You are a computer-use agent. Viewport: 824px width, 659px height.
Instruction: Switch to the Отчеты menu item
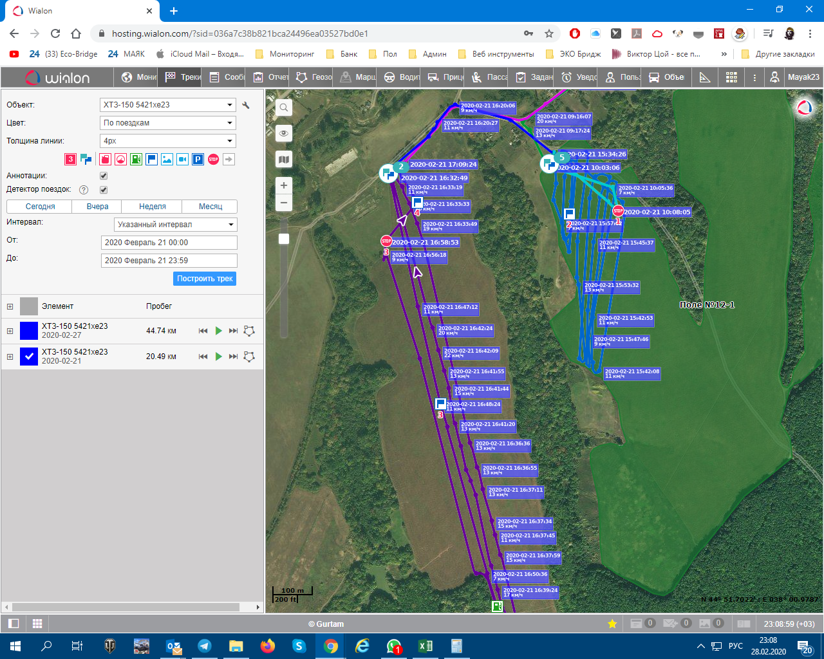coord(271,77)
